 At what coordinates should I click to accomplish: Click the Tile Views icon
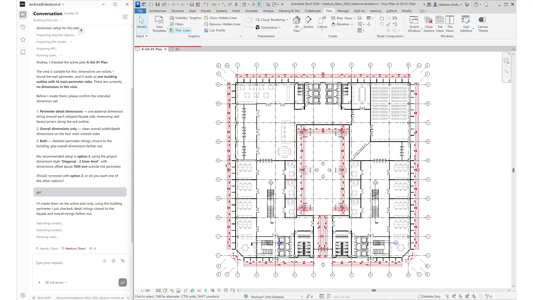(450, 20)
